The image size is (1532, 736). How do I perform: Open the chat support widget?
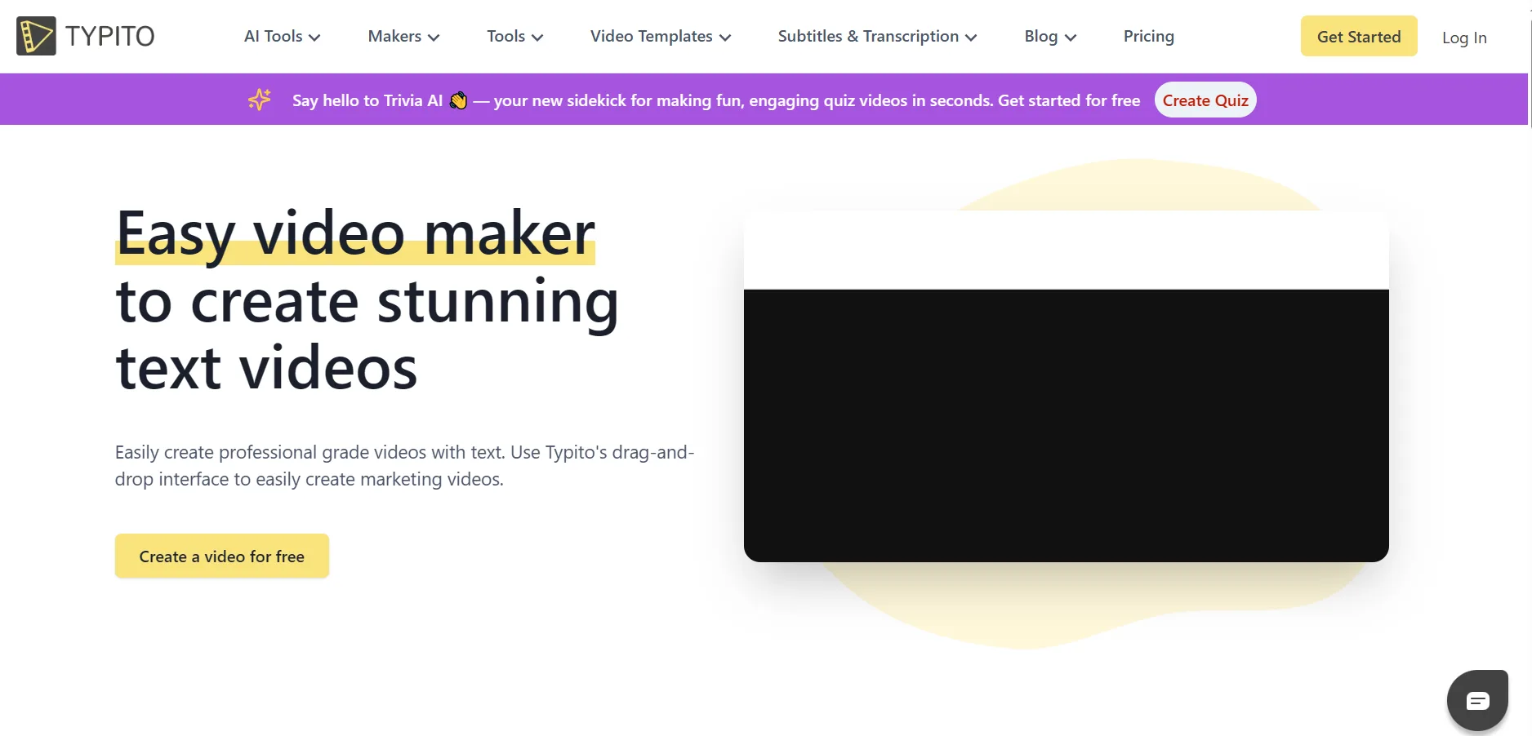pyautogui.click(x=1477, y=700)
